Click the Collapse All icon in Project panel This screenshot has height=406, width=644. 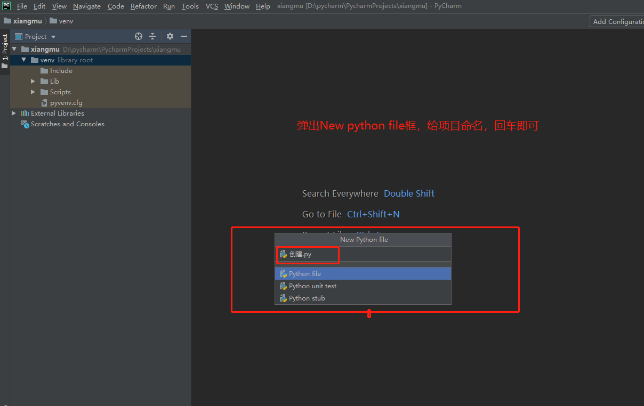[x=152, y=36]
